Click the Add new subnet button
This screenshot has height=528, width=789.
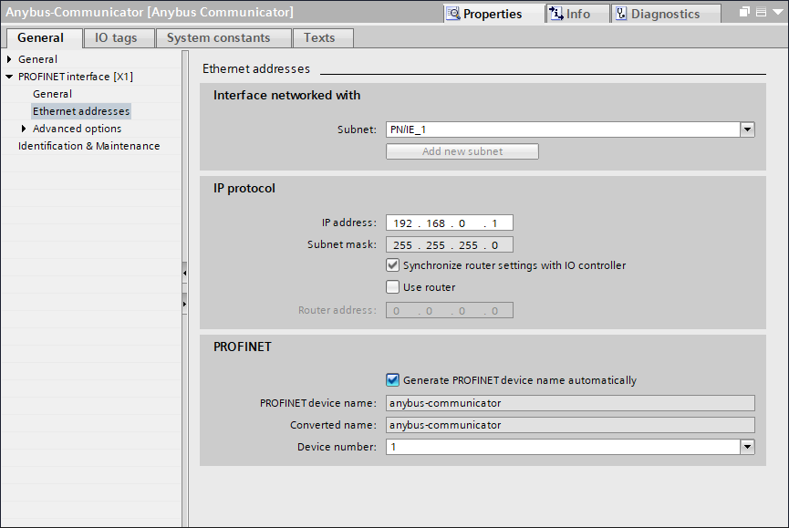click(462, 151)
